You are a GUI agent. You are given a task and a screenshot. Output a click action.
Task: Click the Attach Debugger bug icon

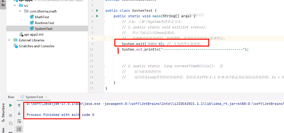point(11,123)
